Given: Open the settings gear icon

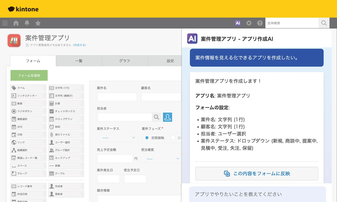Looking at the screenshot, I should (x=249, y=23).
